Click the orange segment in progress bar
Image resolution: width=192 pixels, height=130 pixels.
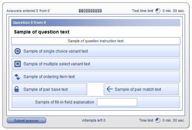tap(85, 11)
